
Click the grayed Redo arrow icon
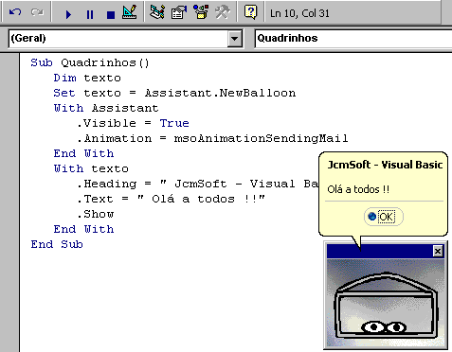click(x=37, y=13)
